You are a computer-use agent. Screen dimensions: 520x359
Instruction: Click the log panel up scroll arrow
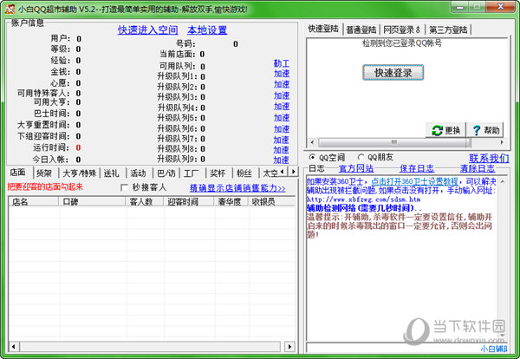[x=503, y=182]
